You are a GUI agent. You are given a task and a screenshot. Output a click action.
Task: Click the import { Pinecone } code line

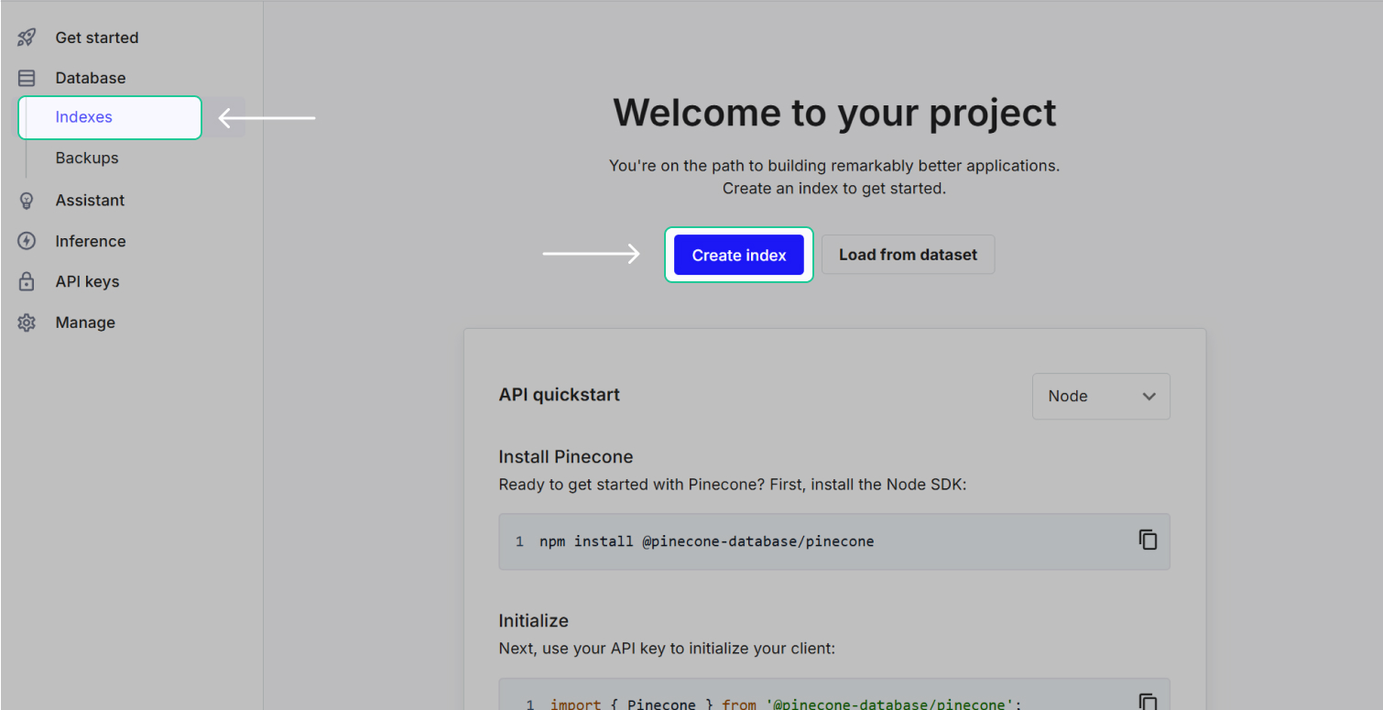coord(786,704)
